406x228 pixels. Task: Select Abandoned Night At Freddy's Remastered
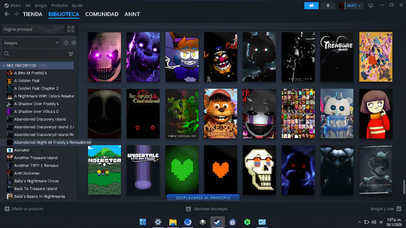pos(52,142)
